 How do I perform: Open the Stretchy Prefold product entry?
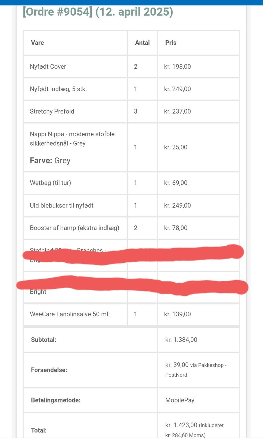coord(52,112)
